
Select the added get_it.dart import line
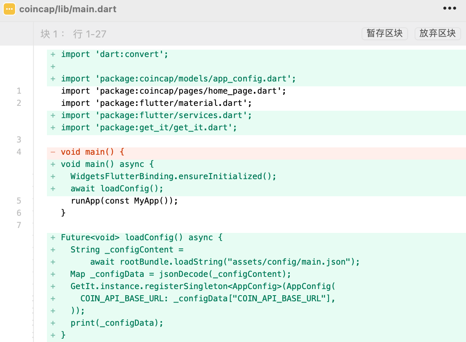(149, 128)
